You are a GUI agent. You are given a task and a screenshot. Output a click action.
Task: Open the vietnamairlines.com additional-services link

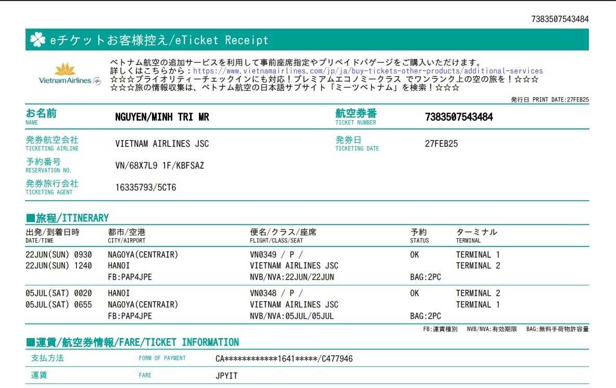[368, 71]
